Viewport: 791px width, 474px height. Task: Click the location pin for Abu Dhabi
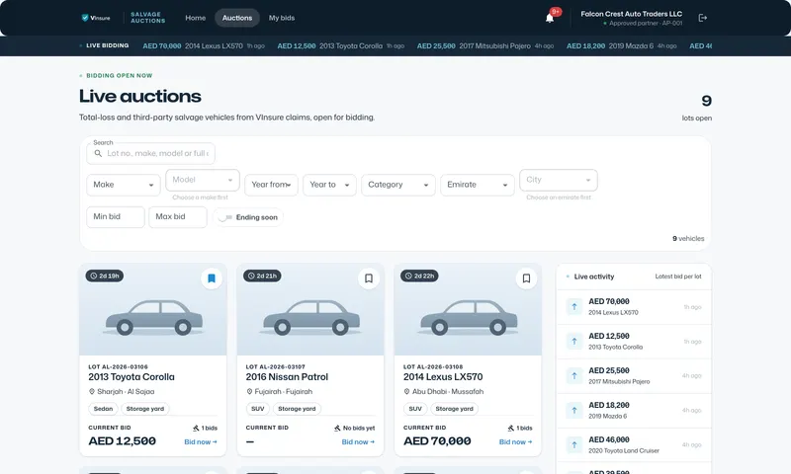coord(406,391)
